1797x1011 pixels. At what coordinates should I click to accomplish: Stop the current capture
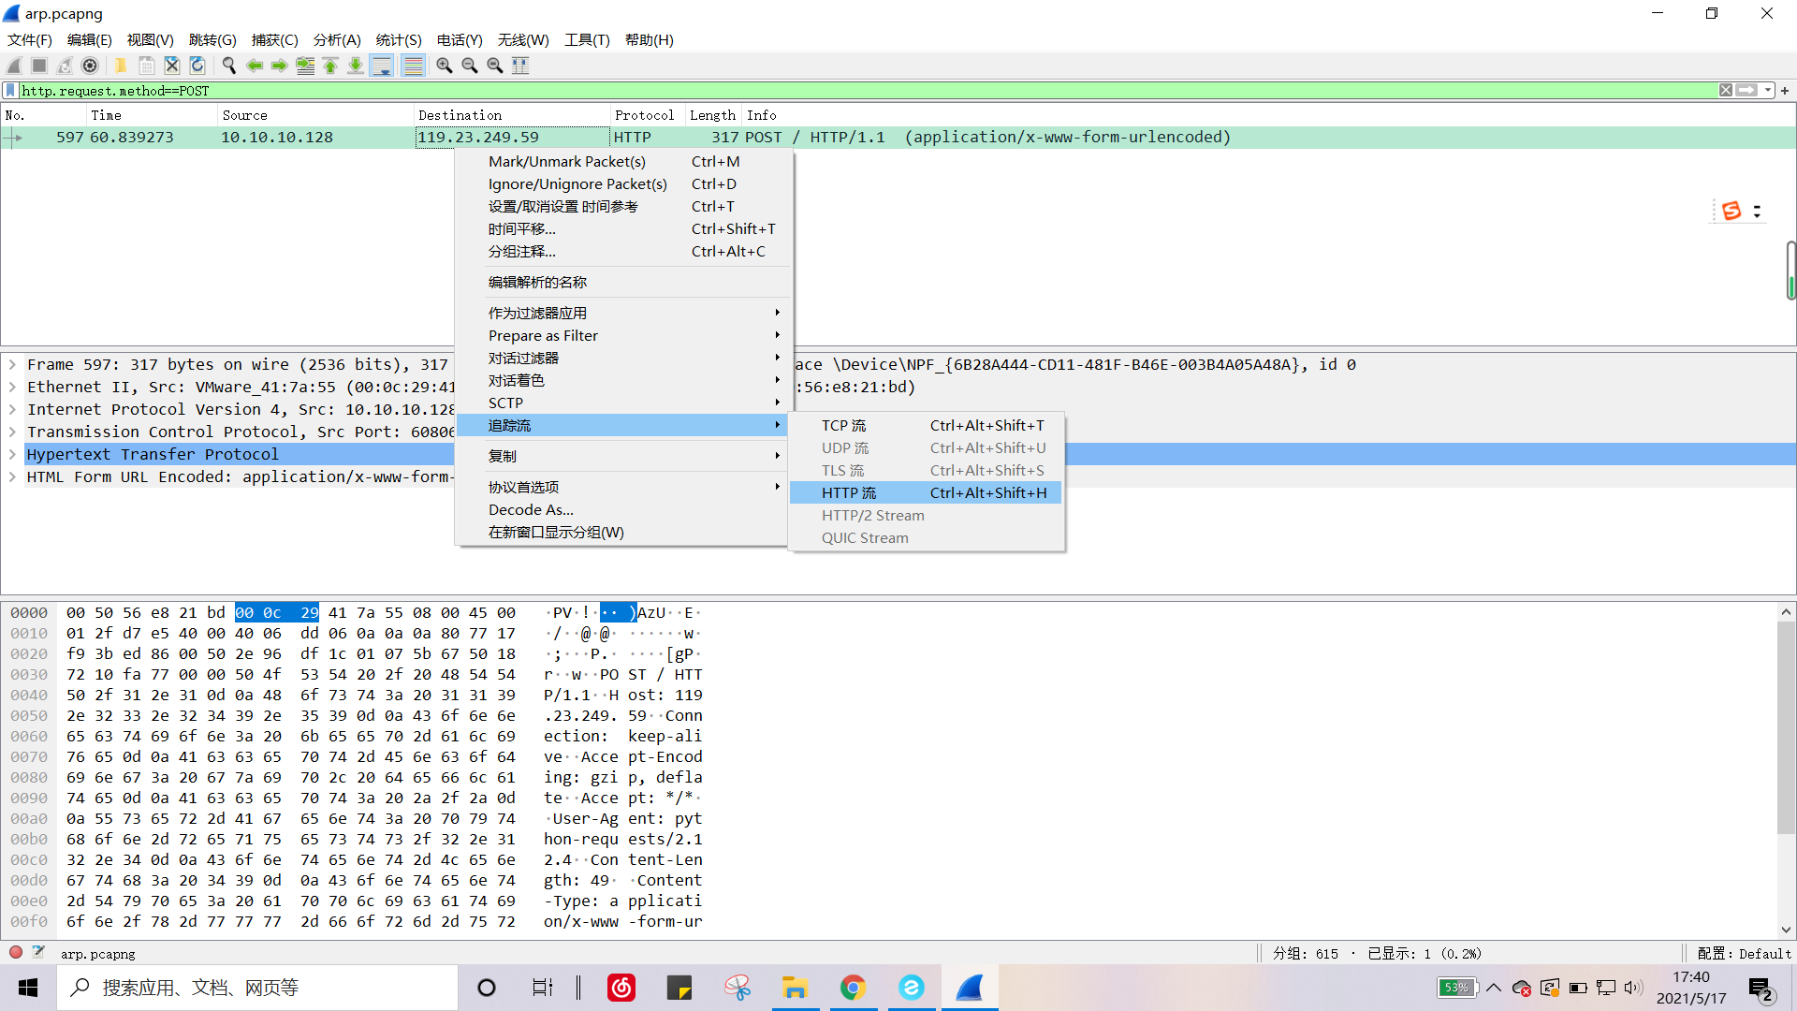coord(38,66)
